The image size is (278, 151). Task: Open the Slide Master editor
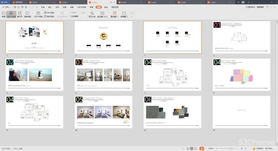38,14
